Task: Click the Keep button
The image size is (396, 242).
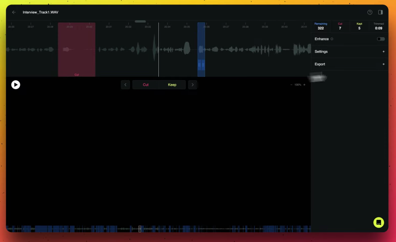Action: (x=172, y=85)
